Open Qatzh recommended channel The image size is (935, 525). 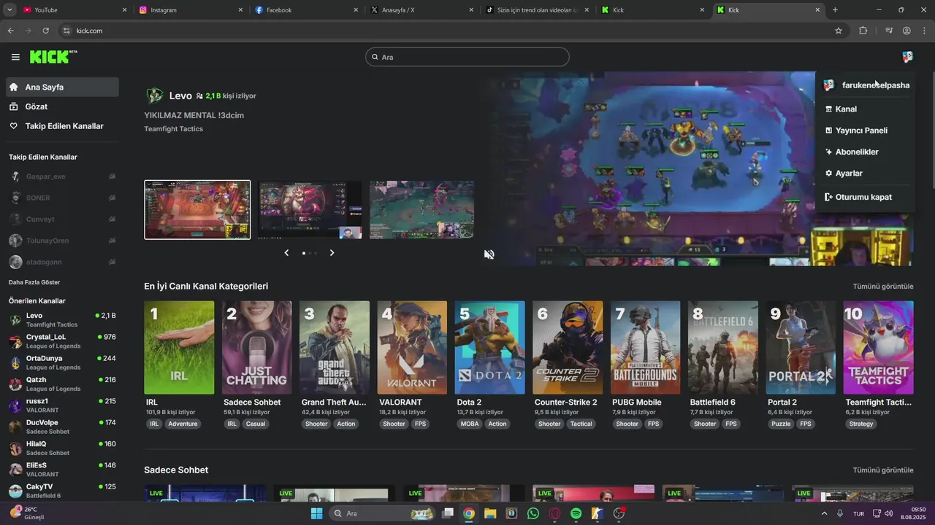(x=62, y=384)
